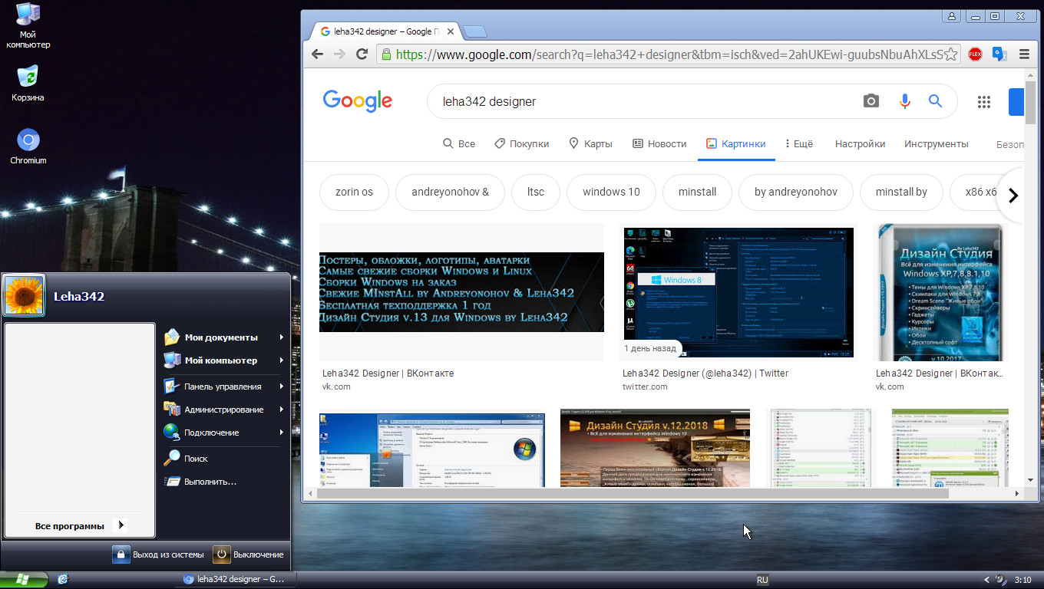Reload the Google search page
This screenshot has width=1044, height=589.
362,54
